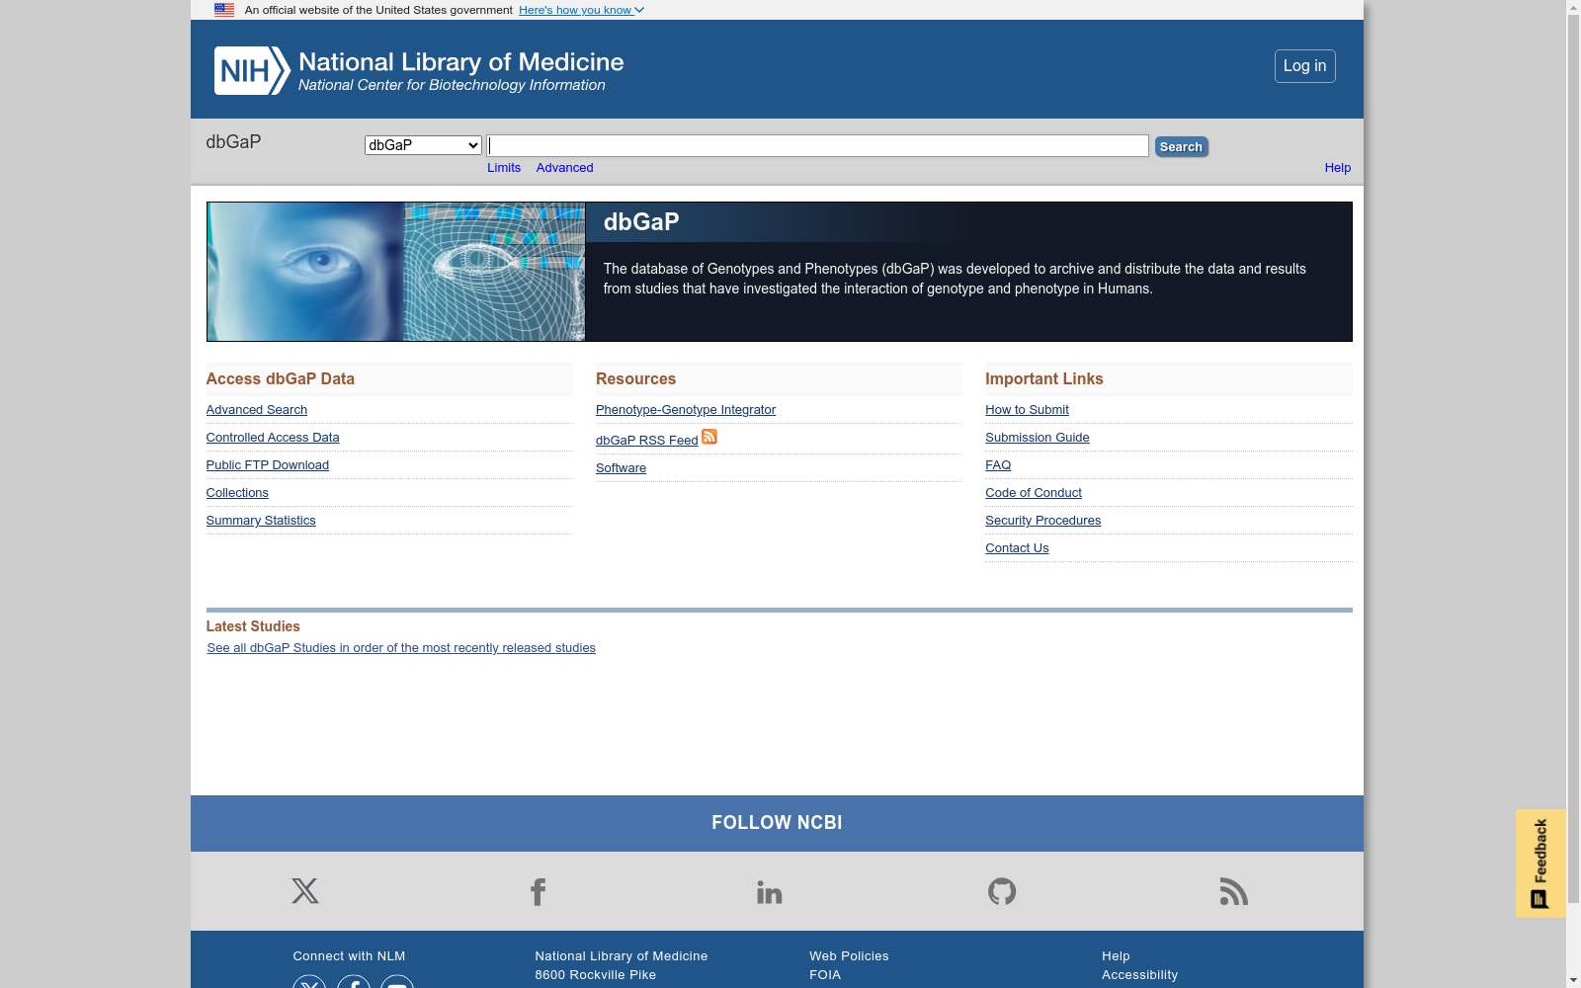The image size is (1581, 988).
Task: Click the US flag icon in the banner
Action: click(x=224, y=10)
